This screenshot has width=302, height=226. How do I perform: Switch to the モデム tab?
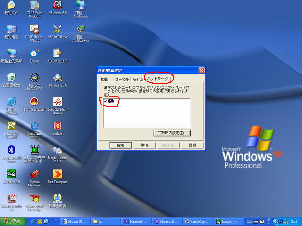tap(138, 79)
